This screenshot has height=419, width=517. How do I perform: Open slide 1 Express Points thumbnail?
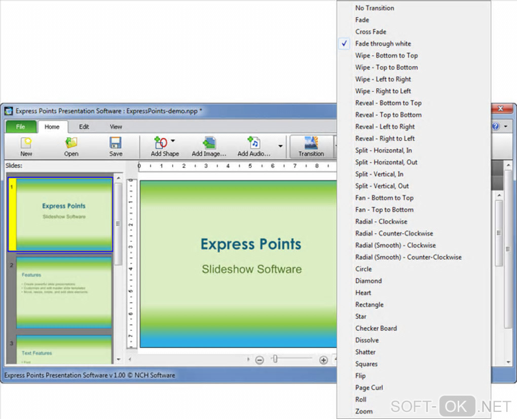coord(64,215)
